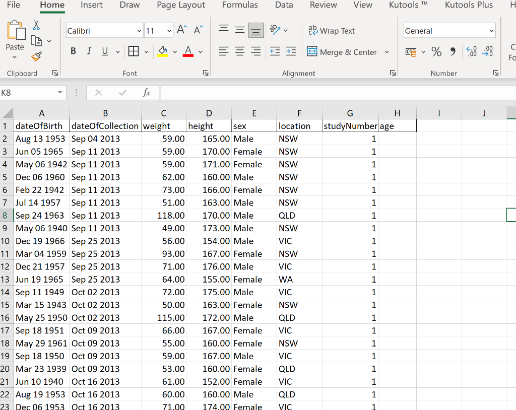
Task: Switch to the Data tab
Action: click(284, 5)
